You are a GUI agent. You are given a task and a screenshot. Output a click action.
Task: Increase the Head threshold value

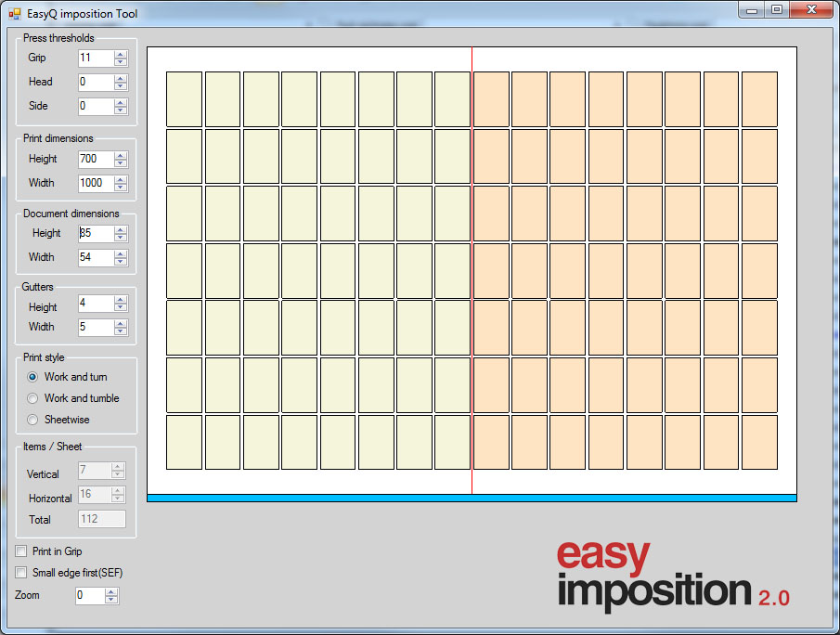click(121, 78)
